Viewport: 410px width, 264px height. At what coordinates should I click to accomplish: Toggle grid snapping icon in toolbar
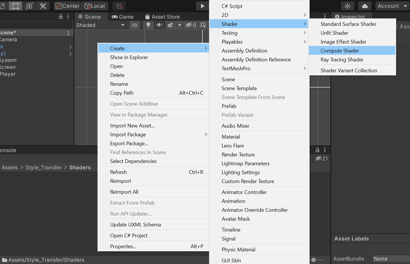119,6
